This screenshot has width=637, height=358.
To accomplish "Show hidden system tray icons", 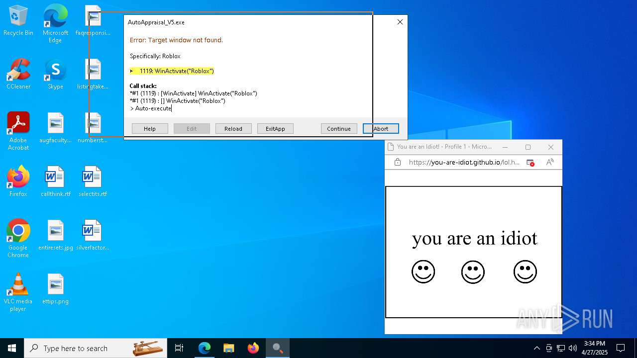I will point(536,348).
